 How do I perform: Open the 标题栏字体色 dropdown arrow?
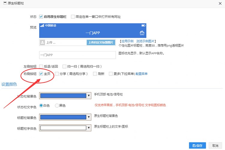click(x=89, y=128)
